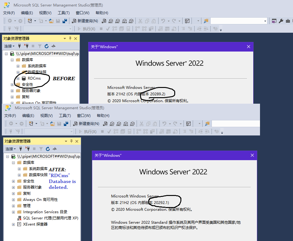Click XMLA query icon in the AFTER window
293x241 pixels.
coord(126,123)
